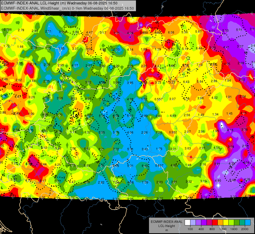Click the legend label '800'
The image size is (255, 234).
tap(212, 229)
